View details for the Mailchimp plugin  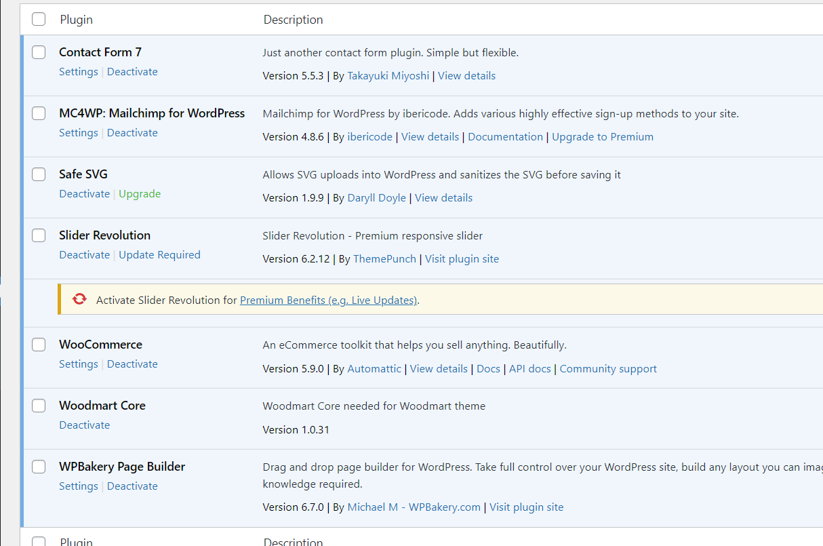(430, 137)
